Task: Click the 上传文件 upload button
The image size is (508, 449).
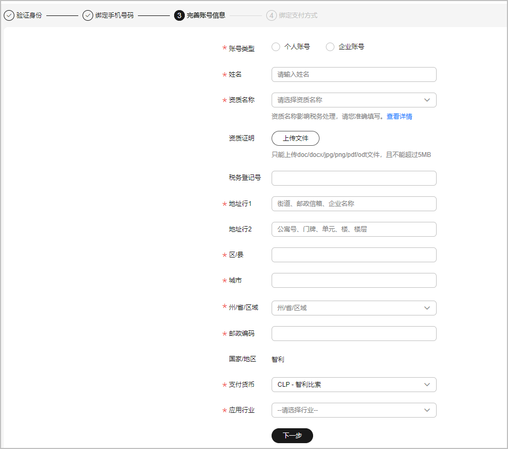Action: pos(295,138)
